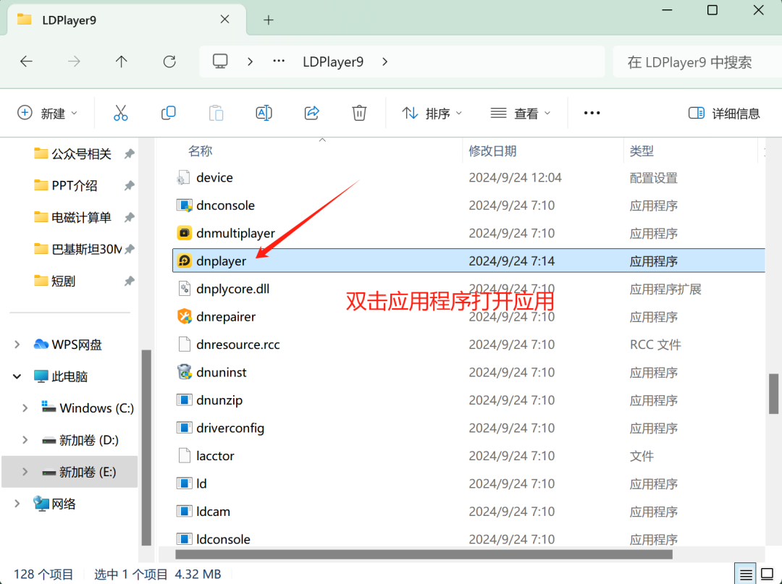This screenshot has width=782, height=584.
Task: Open 短剧 quick access folder
Action: pyautogui.click(x=54, y=281)
